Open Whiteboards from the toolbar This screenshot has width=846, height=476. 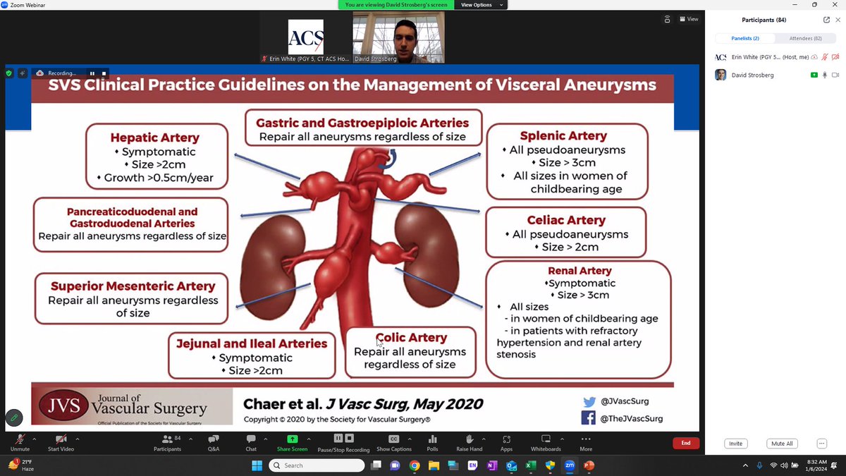[x=546, y=442]
